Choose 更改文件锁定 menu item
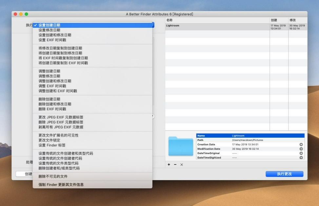Viewport: 319px width, 206px height. click(x=92, y=140)
